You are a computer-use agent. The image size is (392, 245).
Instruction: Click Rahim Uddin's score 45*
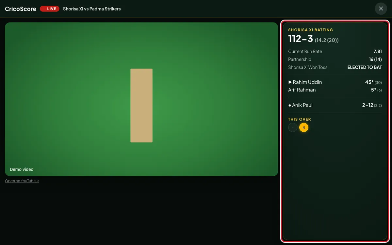pyautogui.click(x=369, y=82)
